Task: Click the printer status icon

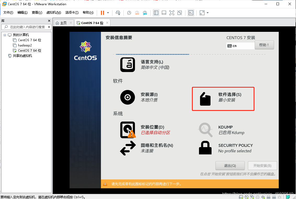Action: click(x=258, y=197)
